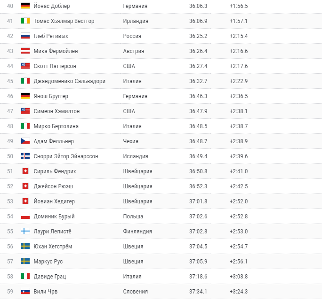Screen dimensions: 322x301
Task: Click the Austrian flag beside Мика Фермойлен
Action: click(25, 51)
